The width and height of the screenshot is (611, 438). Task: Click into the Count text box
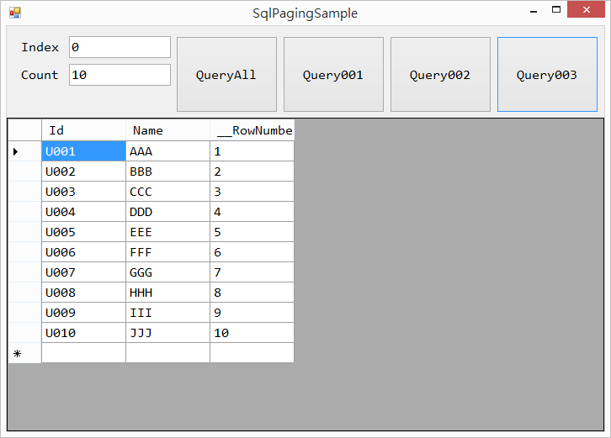click(120, 75)
